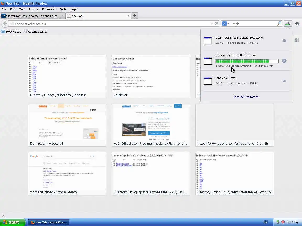Click the Firefox icon in title bar
This screenshot has width=302, height=226.
[x=3, y=3]
